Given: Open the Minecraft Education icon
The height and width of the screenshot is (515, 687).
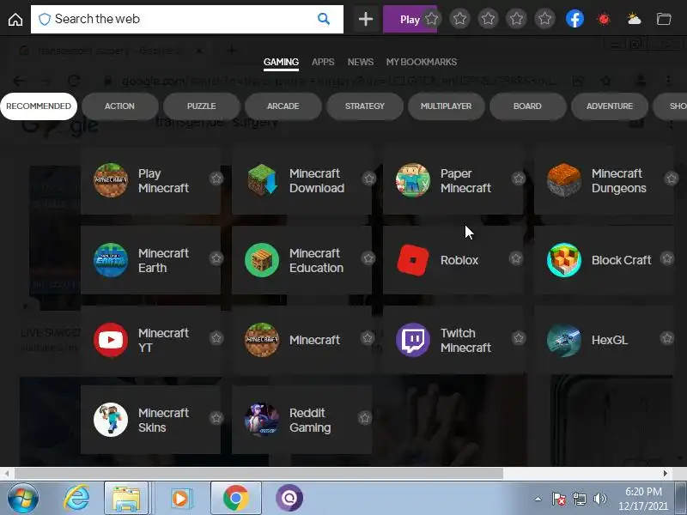Looking at the screenshot, I should pos(262,260).
